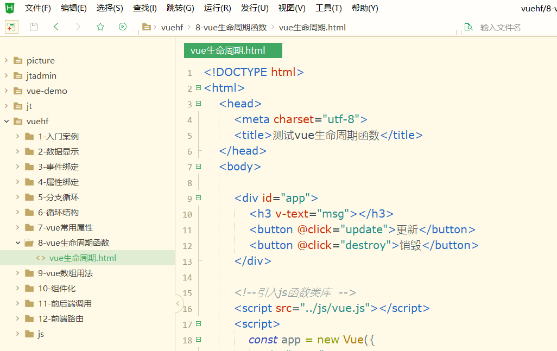
Task: Click the folder icon of 10-组件化
Action: pos(29,289)
